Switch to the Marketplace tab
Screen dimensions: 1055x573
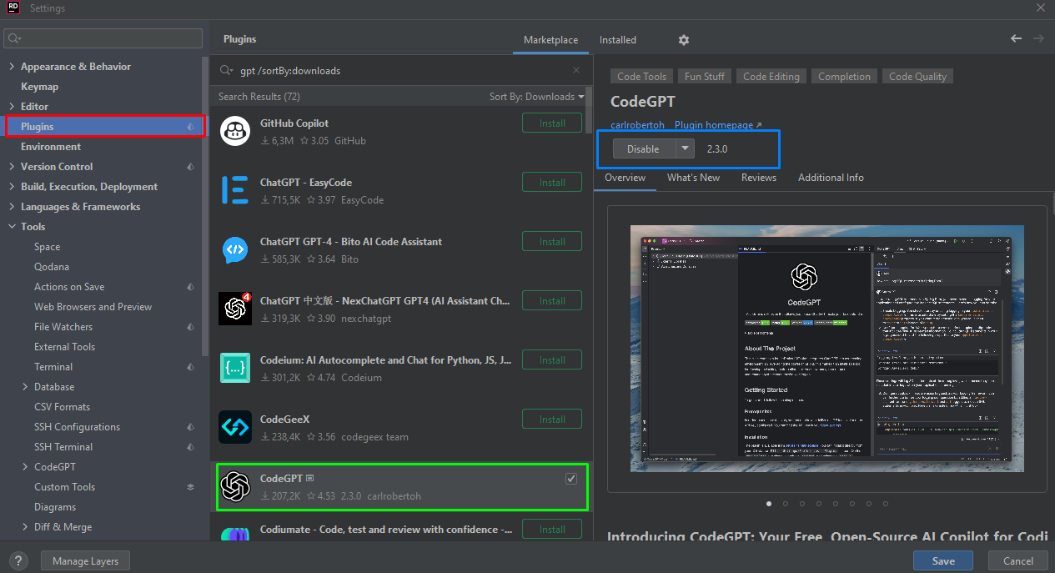pos(550,40)
